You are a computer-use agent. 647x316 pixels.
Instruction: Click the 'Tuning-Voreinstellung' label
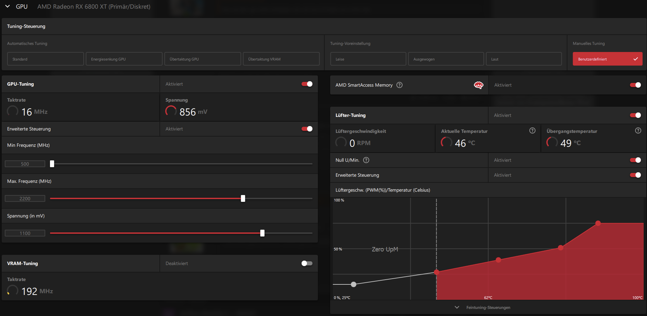coord(350,43)
